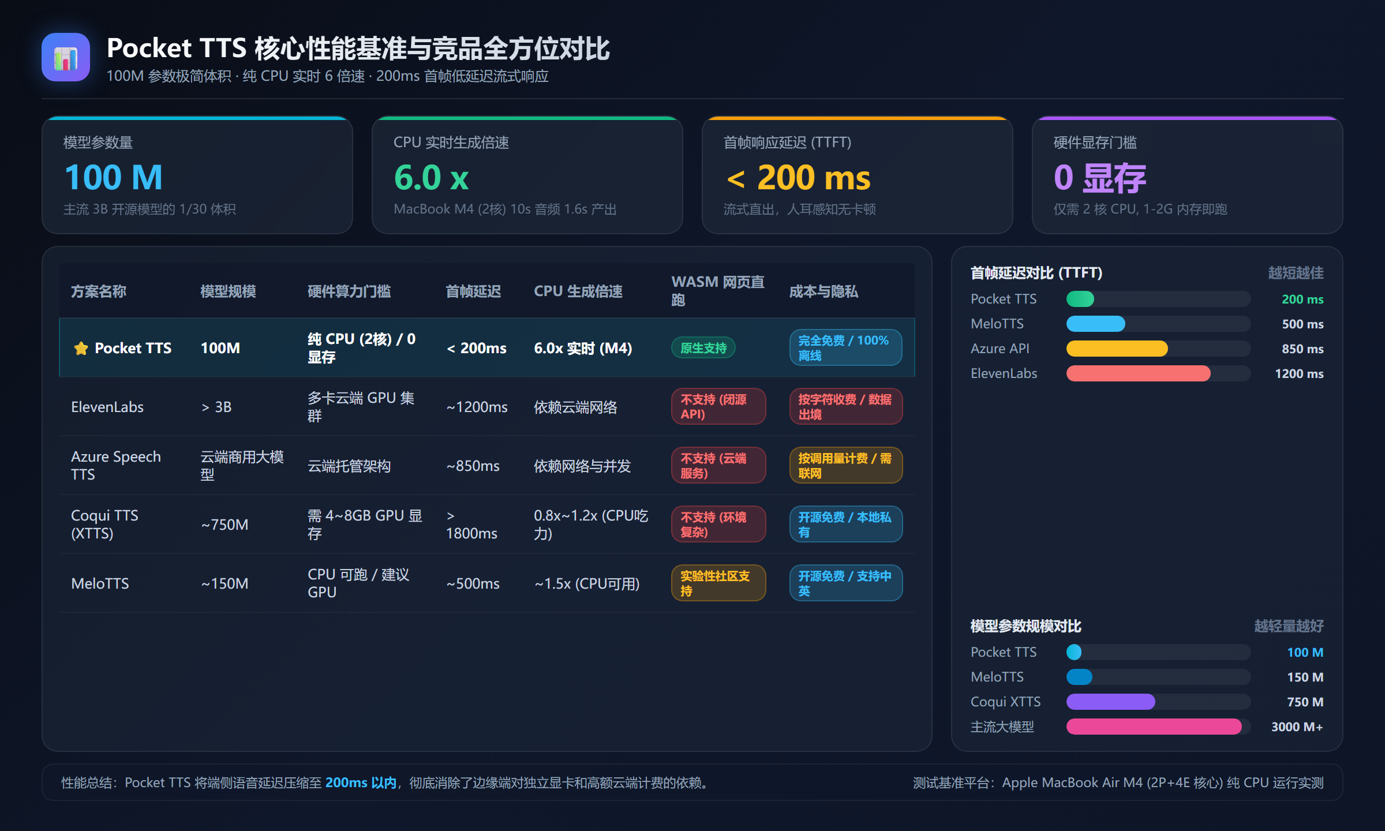Click the 开源免费 / 本地私有 badge
Screen dimensions: 1385x831
[x=845, y=525]
